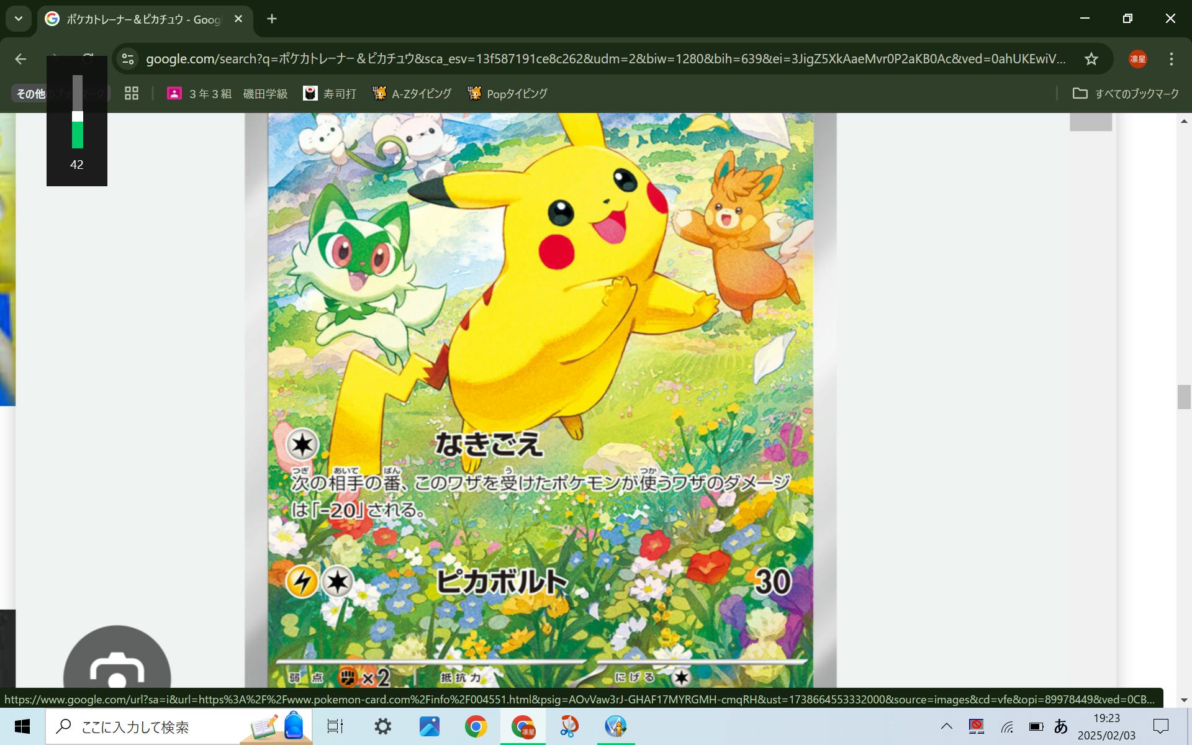
Task: Open a new tab with plus button
Action: click(x=272, y=19)
